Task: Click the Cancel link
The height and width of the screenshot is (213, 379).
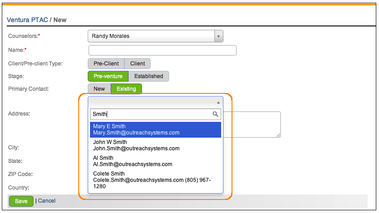Action: (x=47, y=201)
